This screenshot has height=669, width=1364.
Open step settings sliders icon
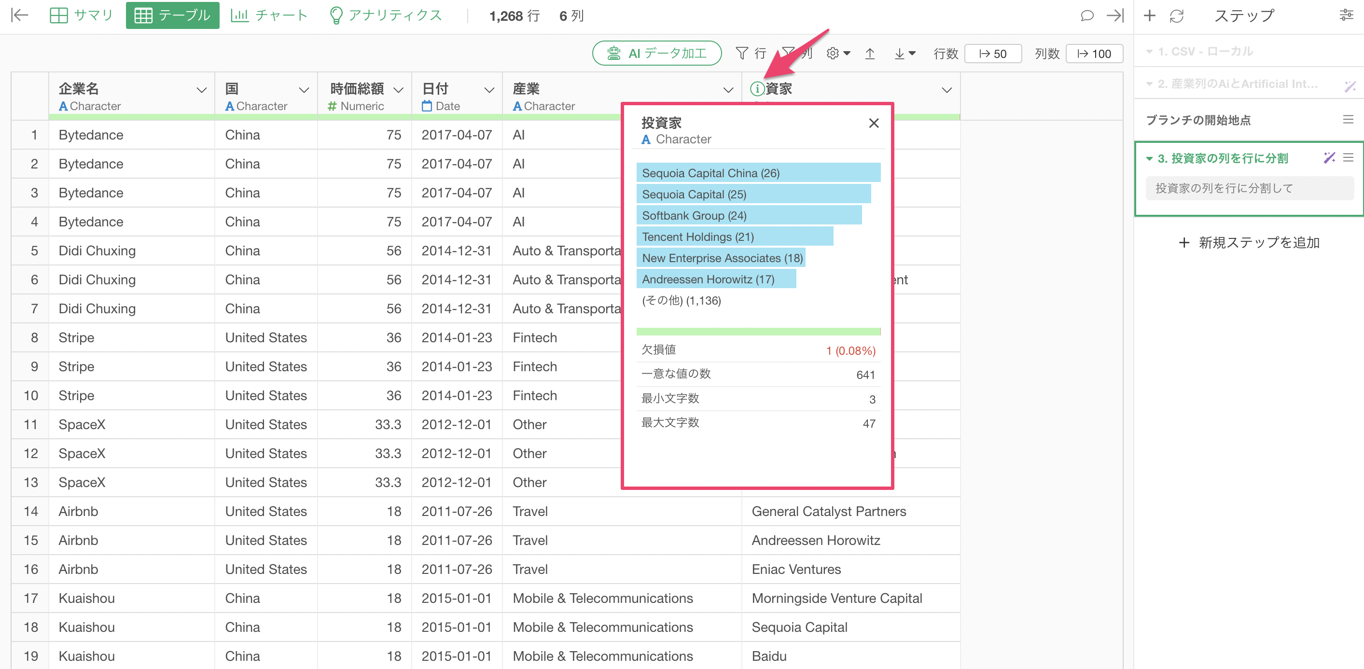tap(1346, 15)
